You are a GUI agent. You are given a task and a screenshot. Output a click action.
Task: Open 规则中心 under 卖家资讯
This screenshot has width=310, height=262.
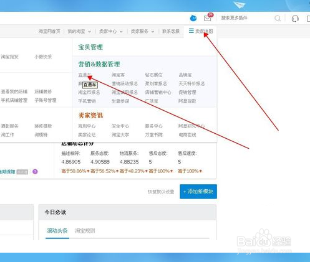point(87,126)
